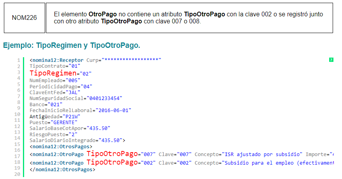Click the closing /nomina12:OtrosPagos tag
The width and height of the screenshot is (342, 179).
[62, 169]
